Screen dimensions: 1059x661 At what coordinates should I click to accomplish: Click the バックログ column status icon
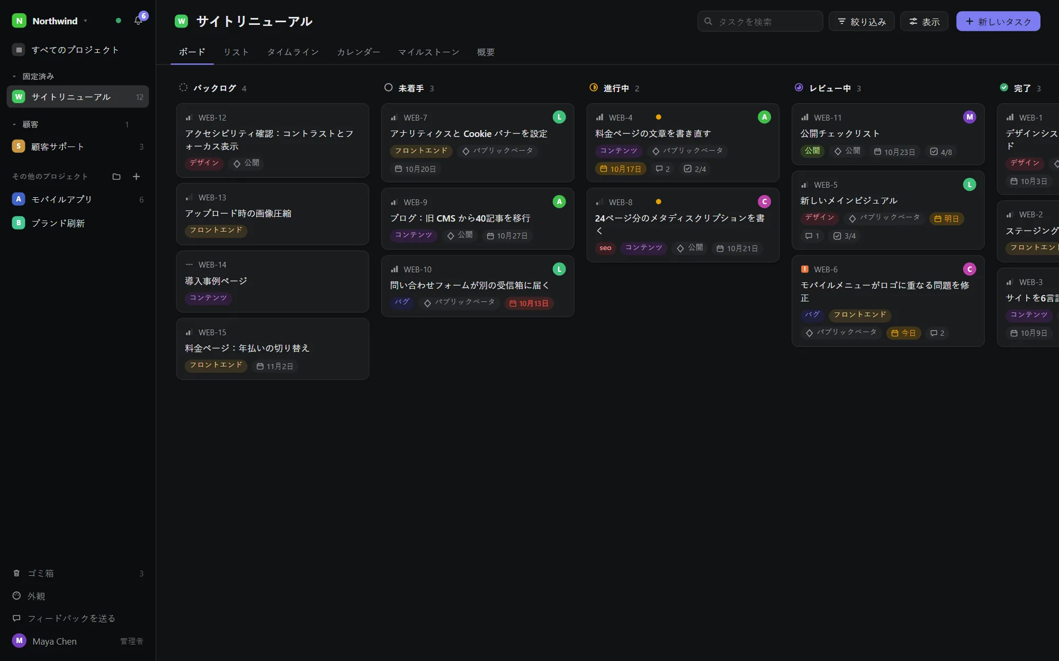tap(183, 88)
